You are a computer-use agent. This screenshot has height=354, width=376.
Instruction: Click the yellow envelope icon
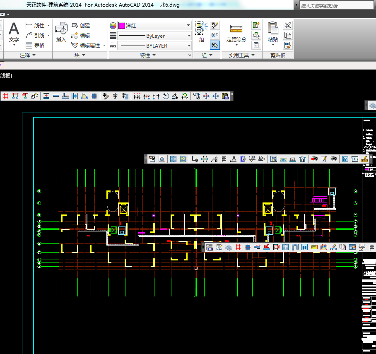pos(314,247)
